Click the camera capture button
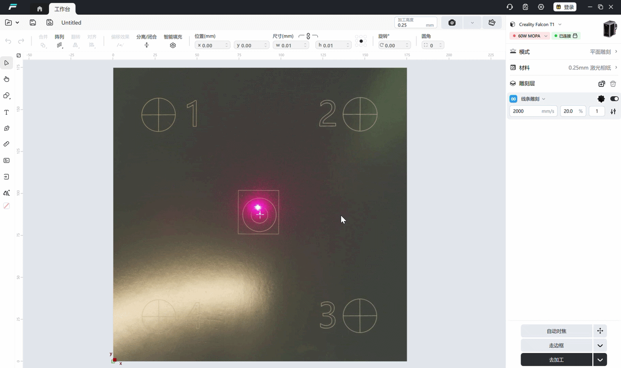The image size is (621, 368). 452,23
